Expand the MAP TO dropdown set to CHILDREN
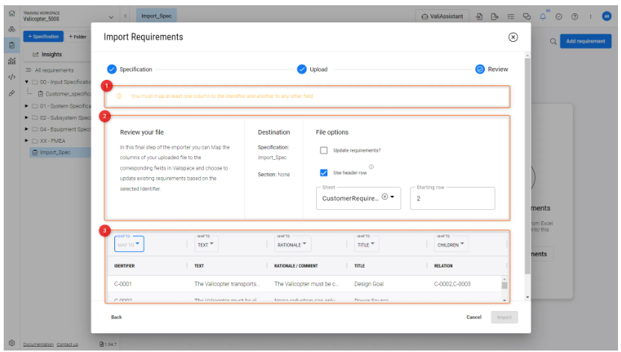The width and height of the screenshot is (621, 352). (x=451, y=244)
